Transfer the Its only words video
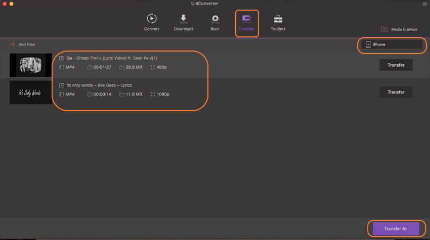430x240 pixels. (x=396, y=92)
